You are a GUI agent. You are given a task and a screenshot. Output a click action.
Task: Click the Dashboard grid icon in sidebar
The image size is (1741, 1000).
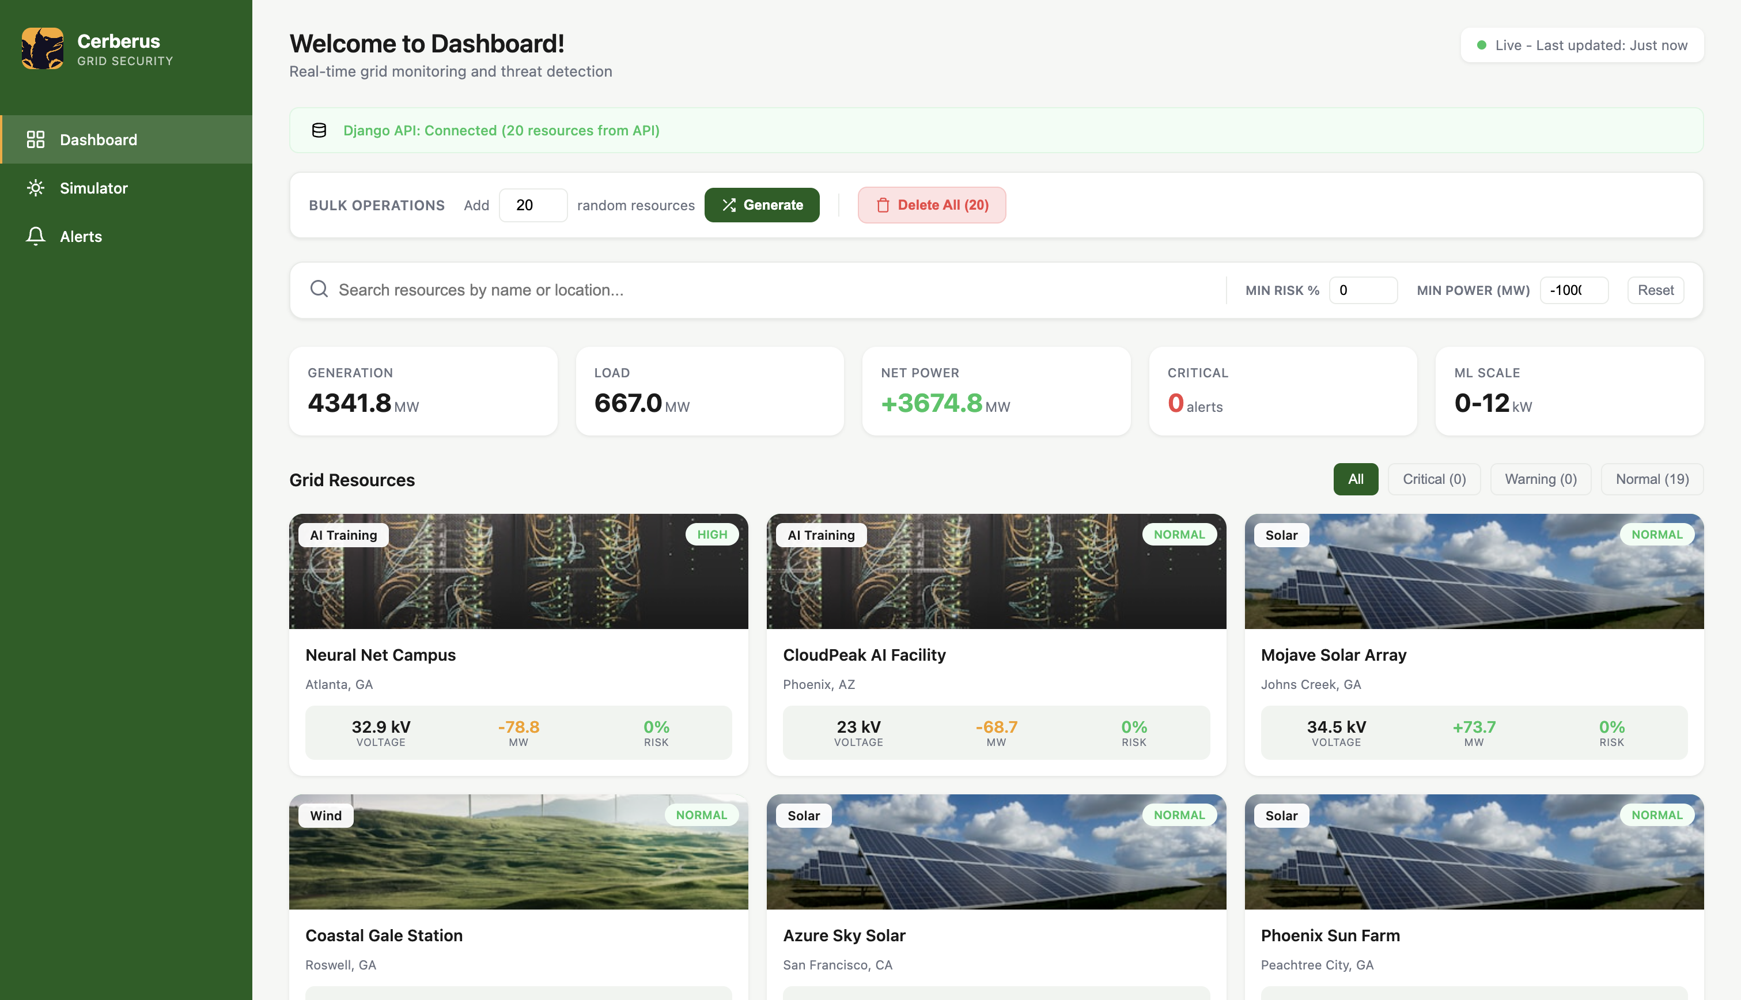35,139
